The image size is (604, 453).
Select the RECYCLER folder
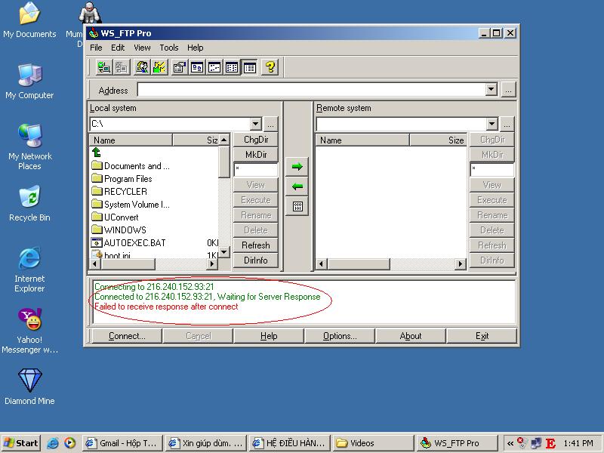(119, 192)
